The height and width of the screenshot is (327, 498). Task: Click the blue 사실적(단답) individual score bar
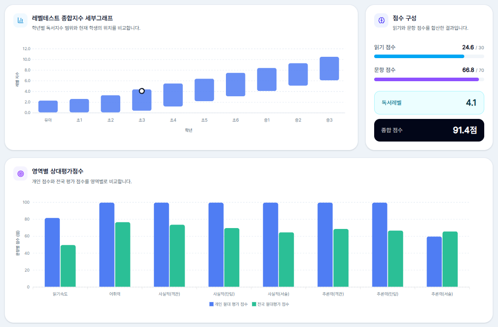click(216, 245)
